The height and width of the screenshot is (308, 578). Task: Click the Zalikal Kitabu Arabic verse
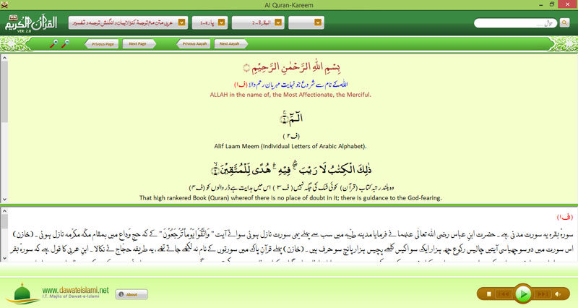(292, 169)
